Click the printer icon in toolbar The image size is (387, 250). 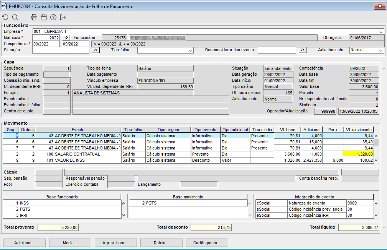[34, 17]
